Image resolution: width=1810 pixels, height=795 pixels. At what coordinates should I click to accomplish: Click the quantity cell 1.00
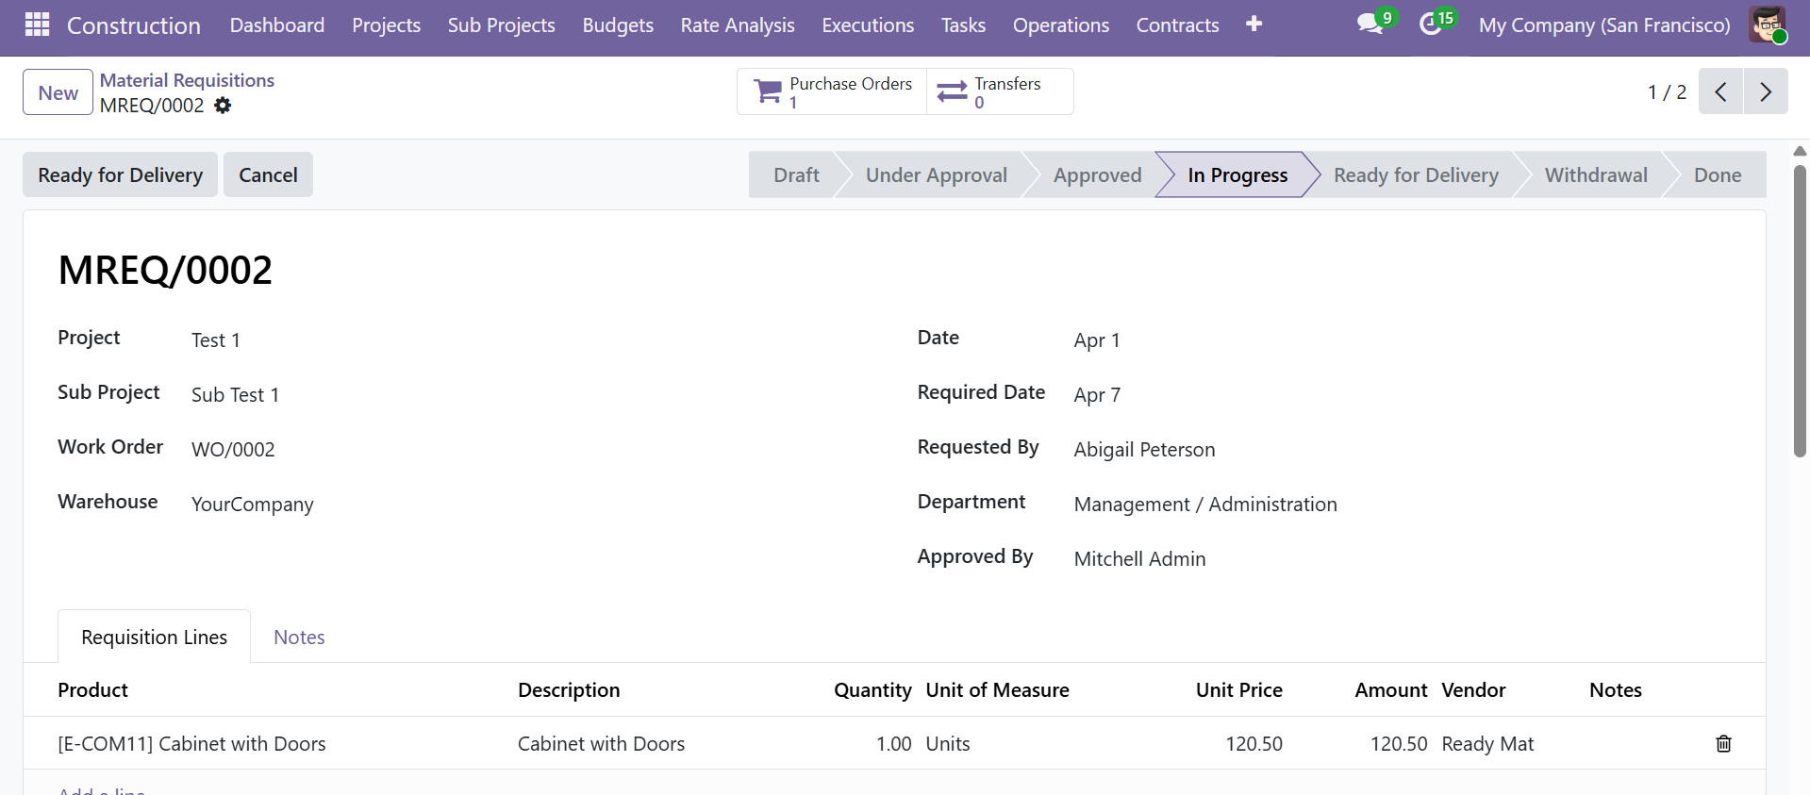coord(893,744)
